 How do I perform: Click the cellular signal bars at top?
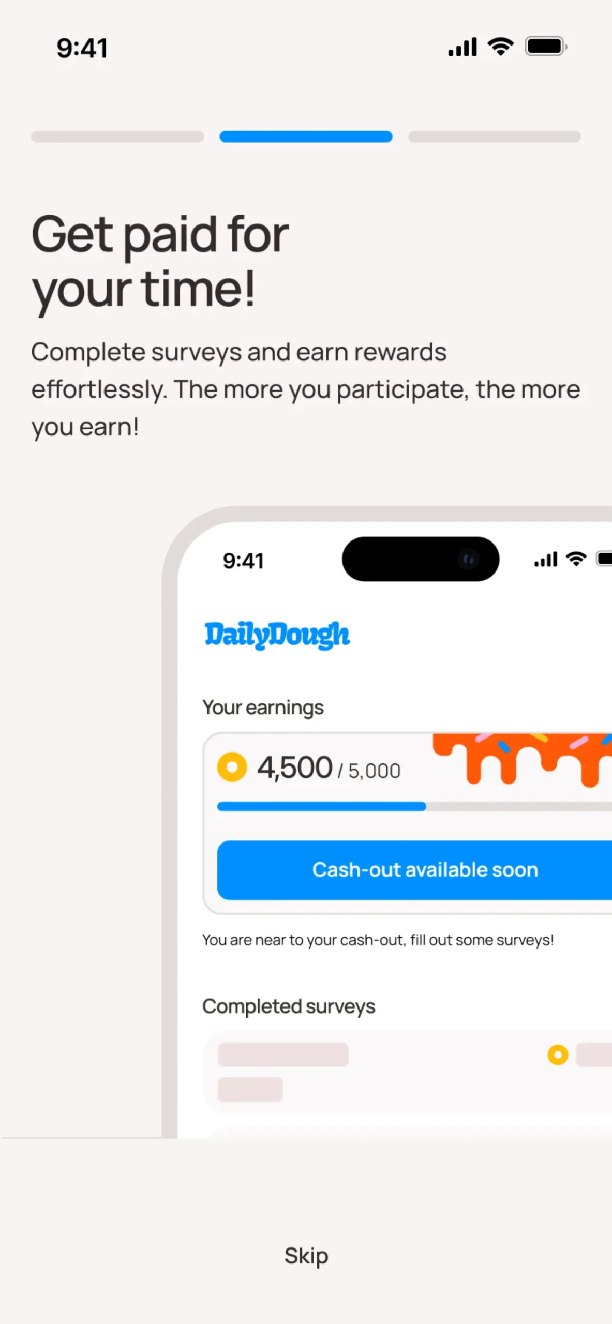(462, 47)
